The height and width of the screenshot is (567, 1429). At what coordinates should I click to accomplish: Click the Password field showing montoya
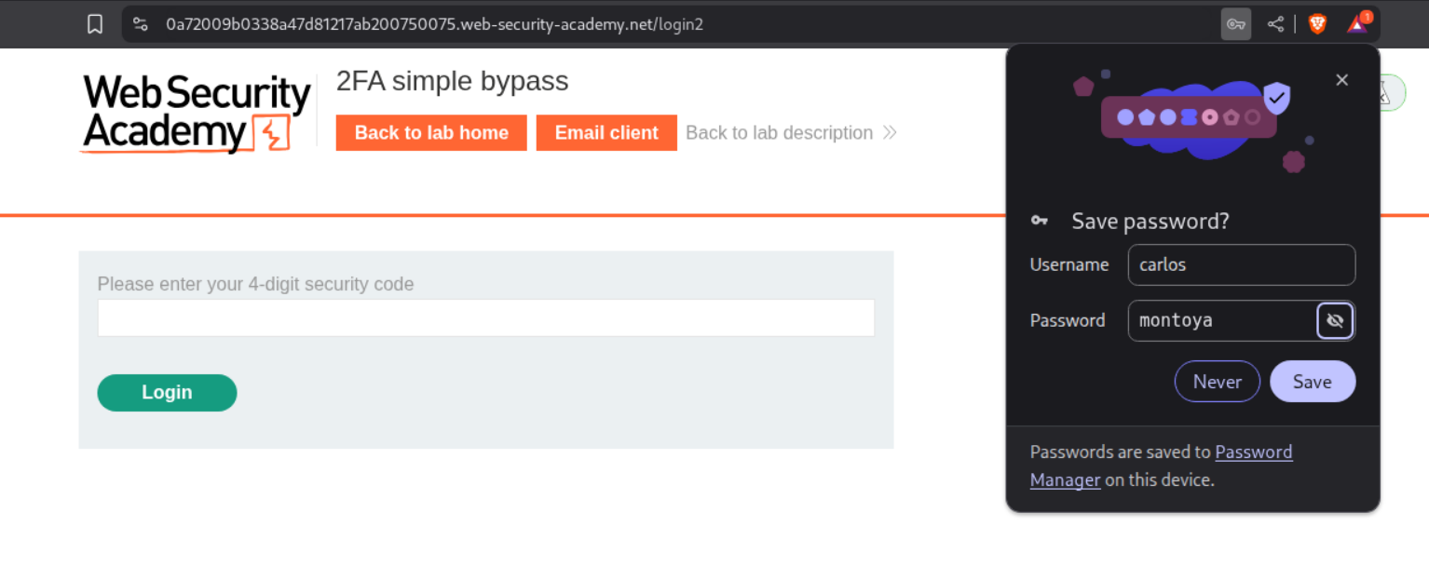pos(1222,321)
